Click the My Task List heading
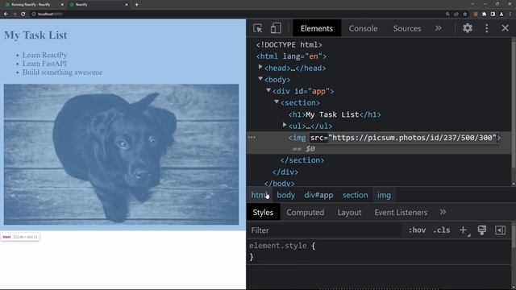Screen dimensions: 516x290 pyautogui.click(x=35, y=35)
